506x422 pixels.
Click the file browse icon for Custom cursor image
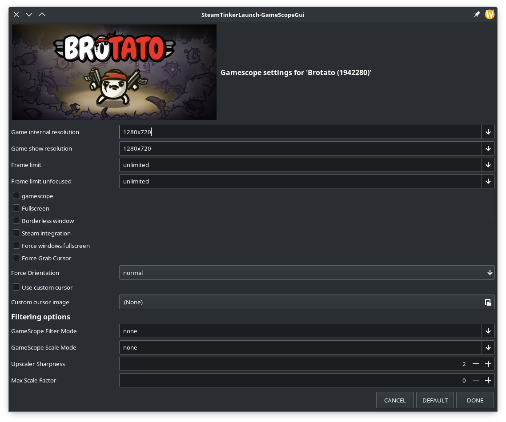[488, 302]
